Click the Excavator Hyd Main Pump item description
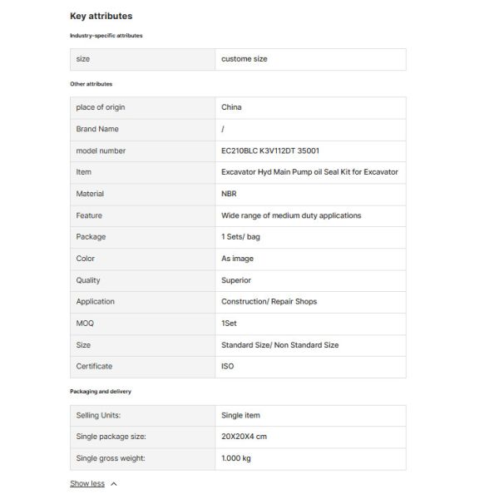 309,172
